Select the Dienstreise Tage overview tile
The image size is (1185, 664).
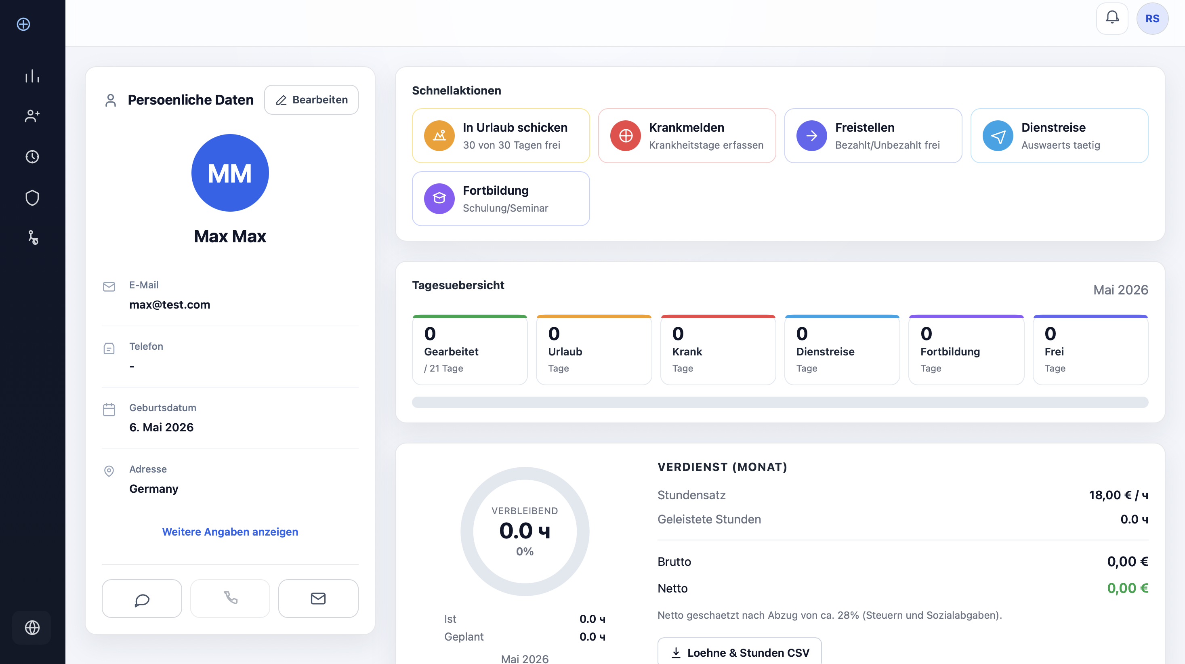click(842, 350)
